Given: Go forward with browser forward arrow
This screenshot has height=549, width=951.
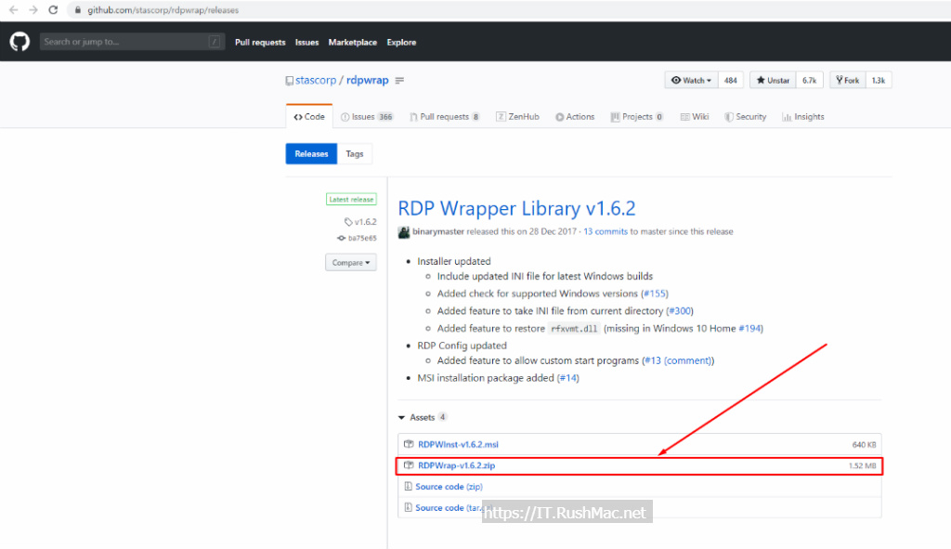Looking at the screenshot, I should pos(33,9).
